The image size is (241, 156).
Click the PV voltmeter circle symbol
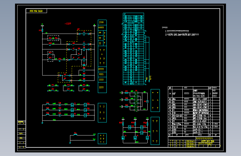147,101
